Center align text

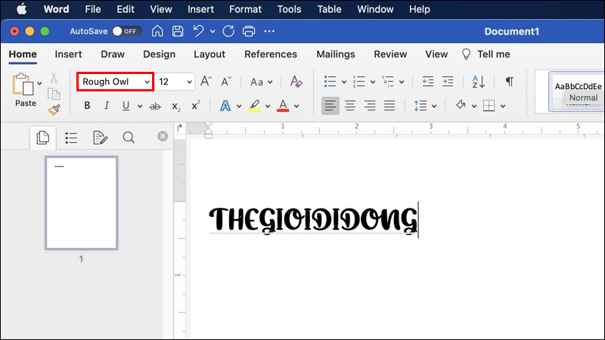coord(350,106)
